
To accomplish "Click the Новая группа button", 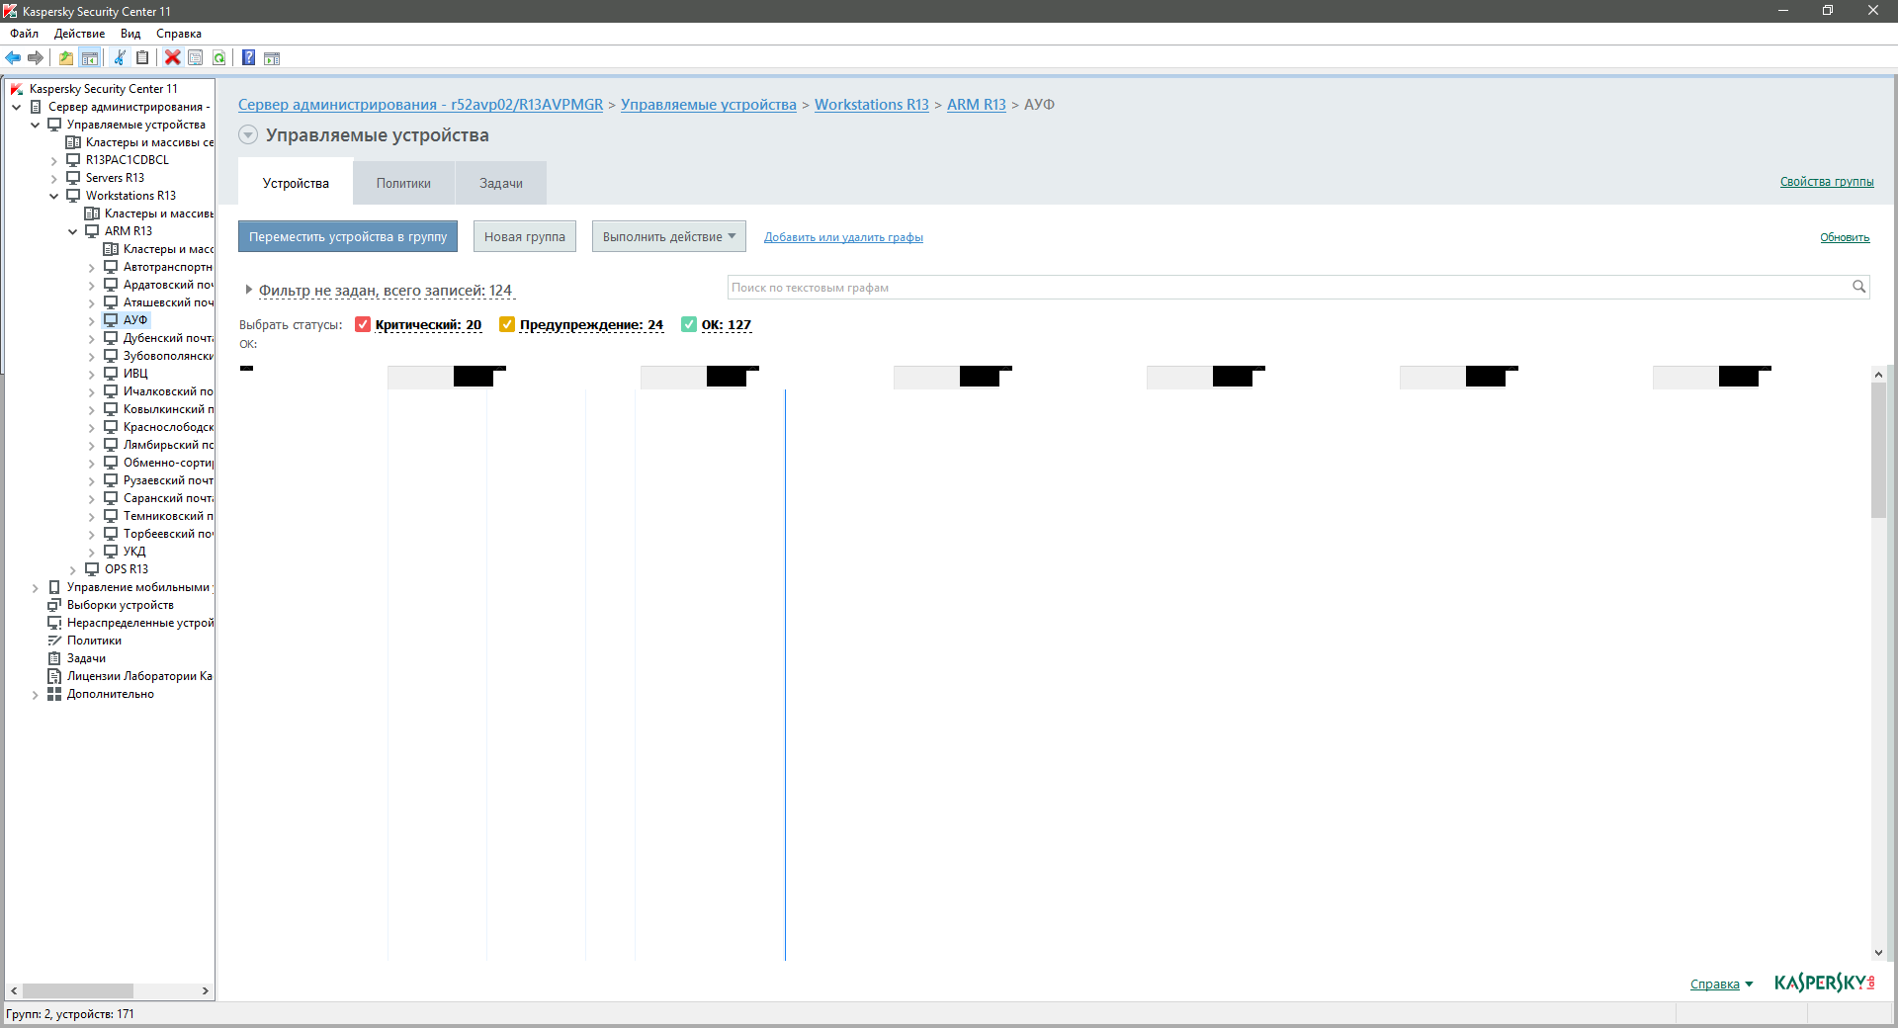I will [x=525, y=236].
